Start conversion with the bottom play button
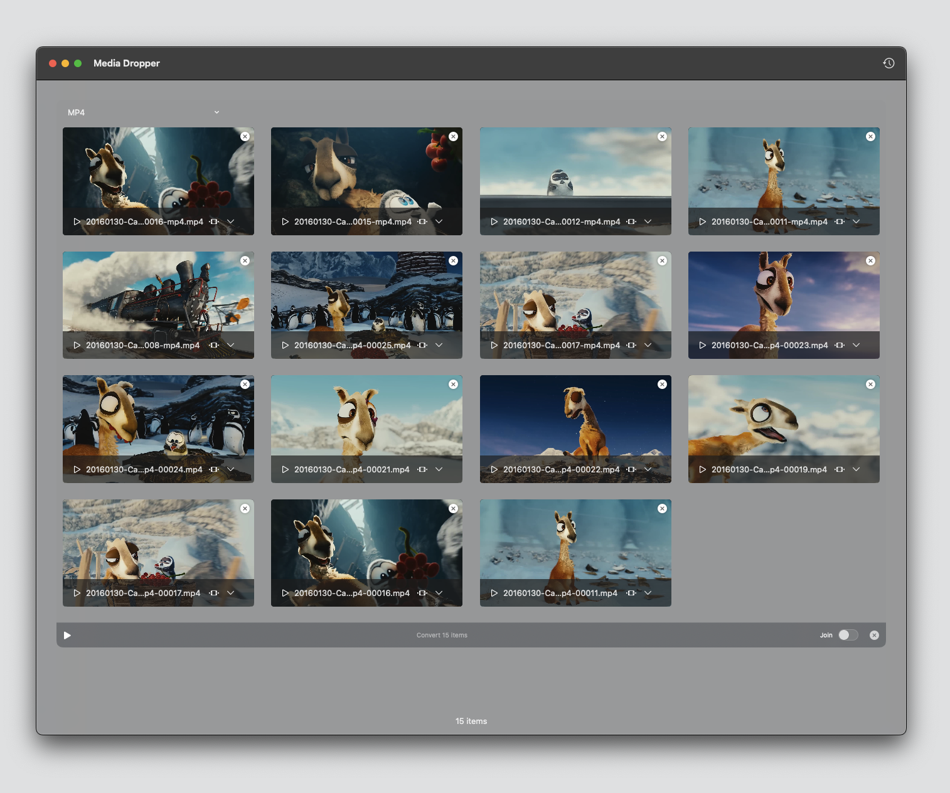 coord(67,635)
